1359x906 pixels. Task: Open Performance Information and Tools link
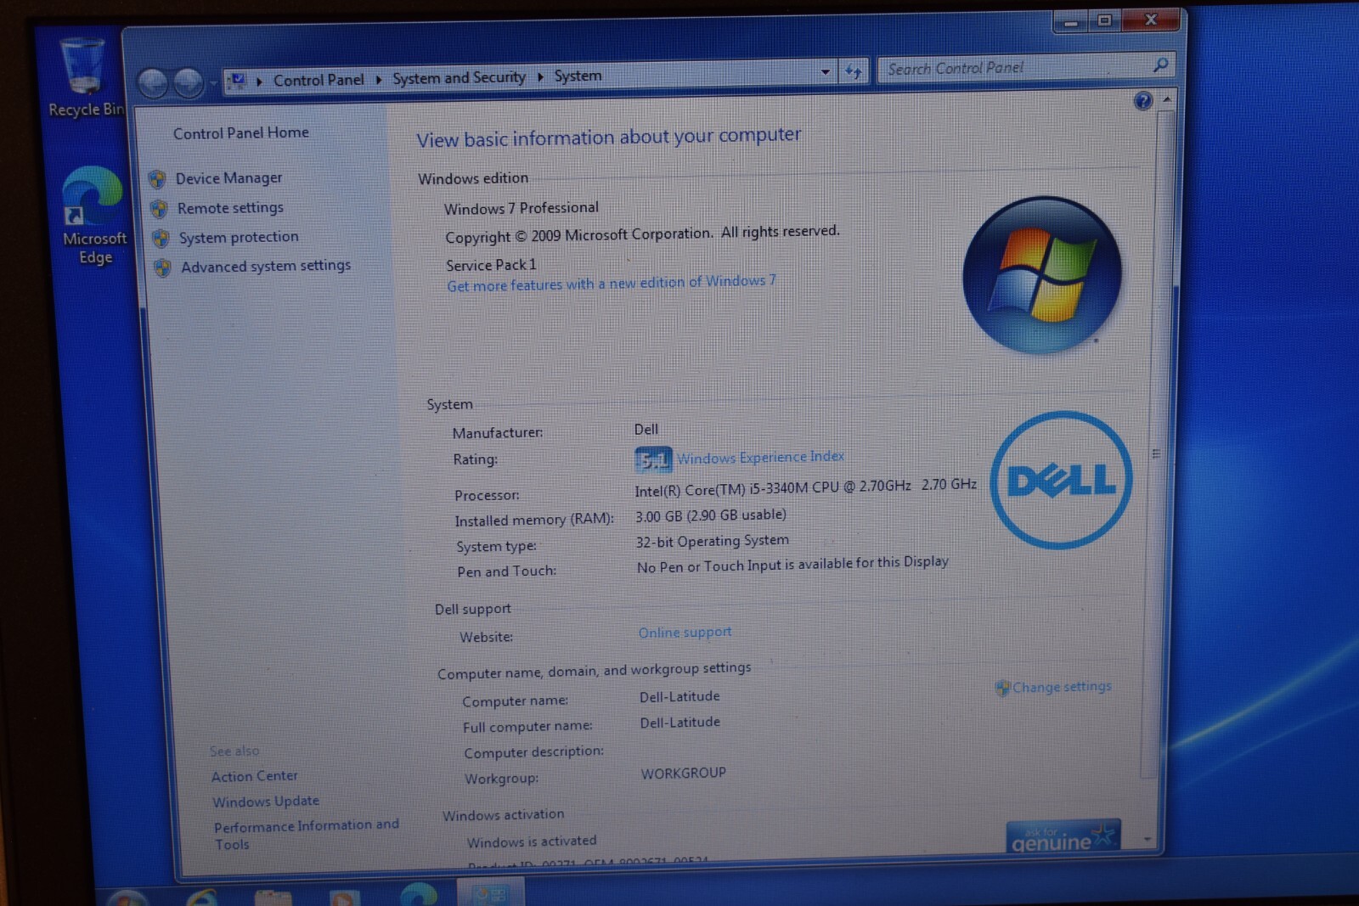pyautogui.click(x=307, y=835)
